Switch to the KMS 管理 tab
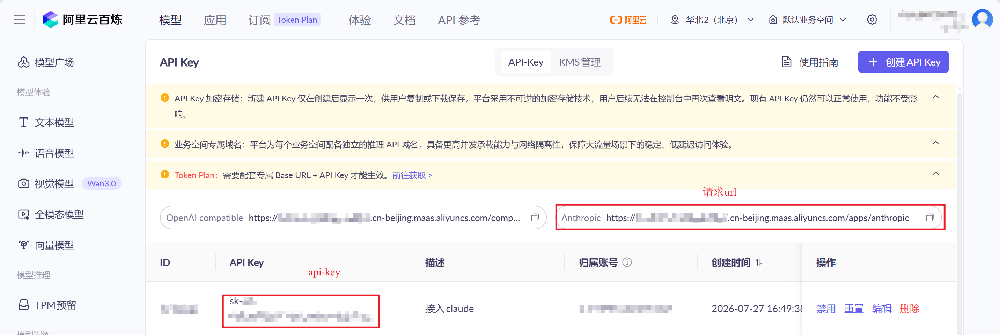This screenshot has width=1000, height=335. [580, 62]
